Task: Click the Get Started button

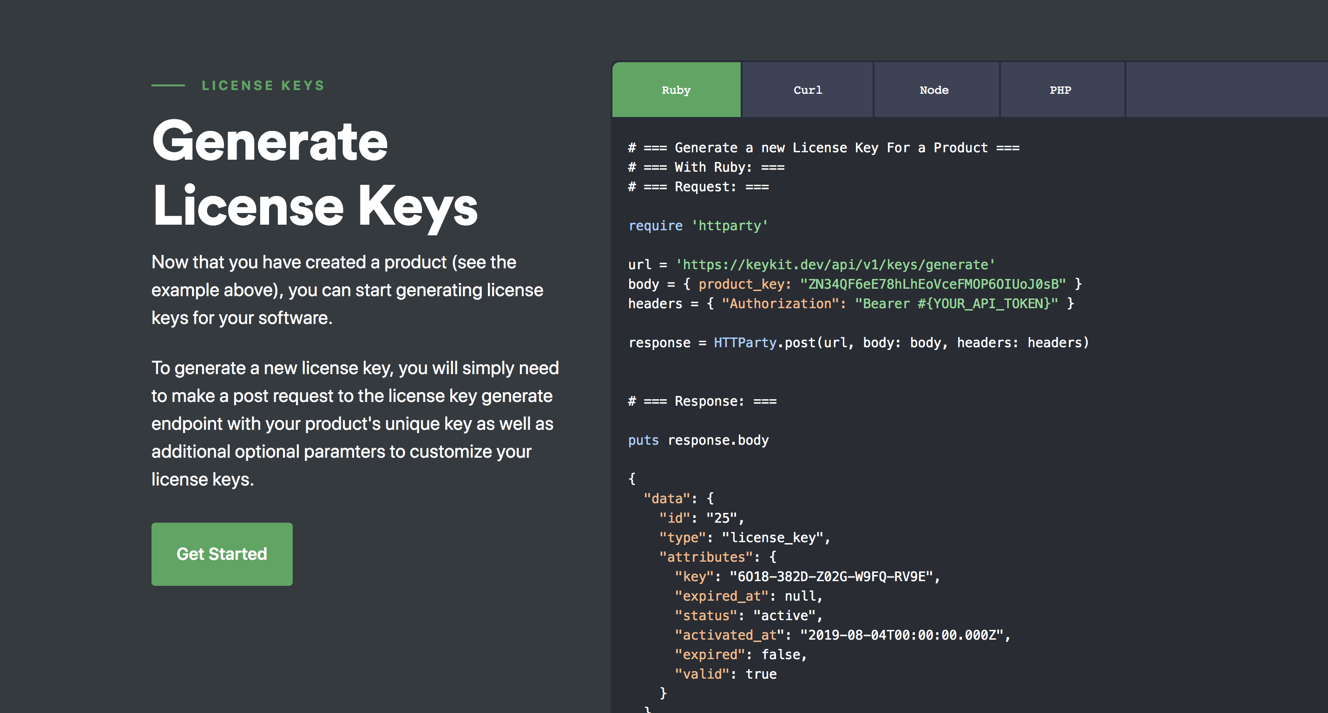Action: (x=222, y=554)
